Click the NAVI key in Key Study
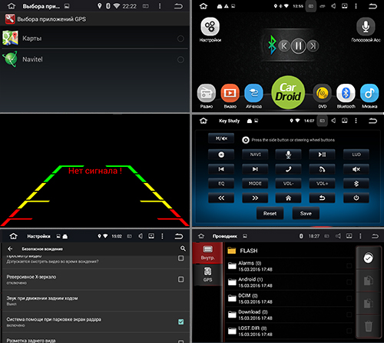This screenshot has height=343, width=384. pos(255,155)
